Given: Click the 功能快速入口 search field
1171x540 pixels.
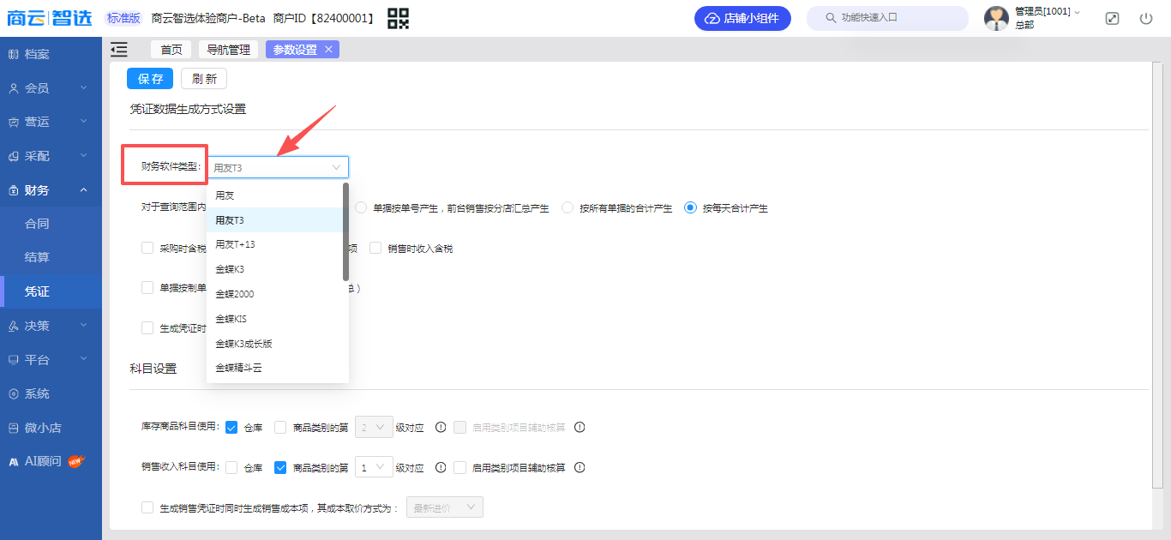Looking at the screenshot, I should click(x=887, y=18).
